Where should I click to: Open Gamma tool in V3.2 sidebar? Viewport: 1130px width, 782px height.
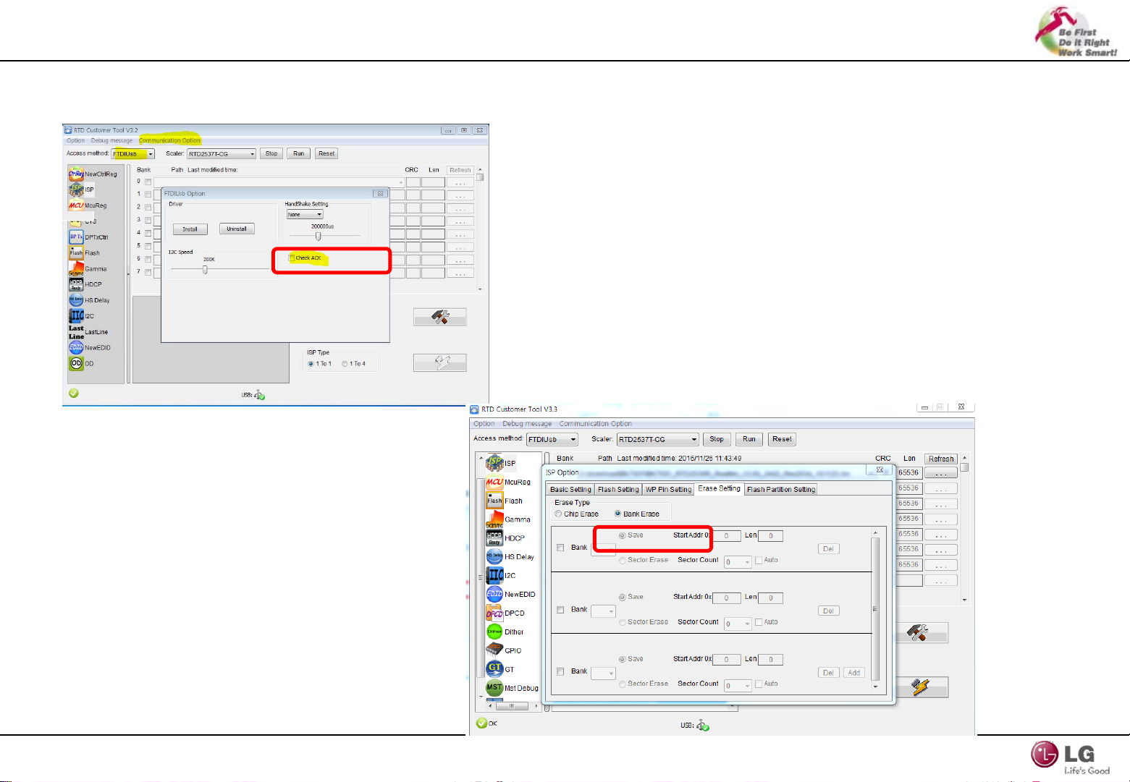(x=88, y=269)
